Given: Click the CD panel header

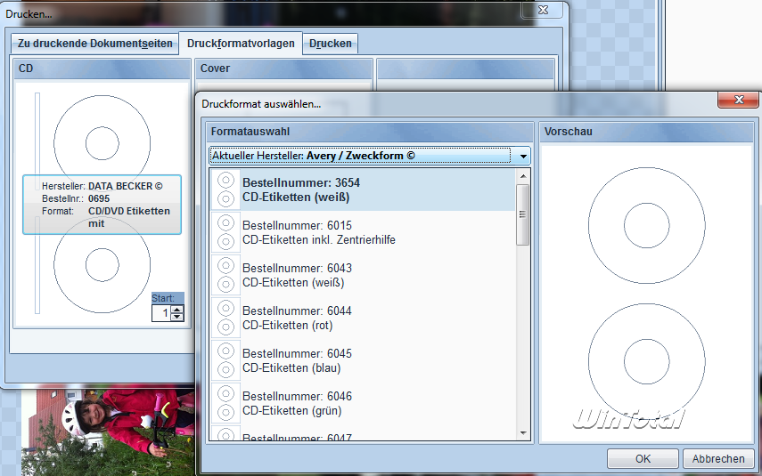Looking at the screenshot, I should point(102,69).
